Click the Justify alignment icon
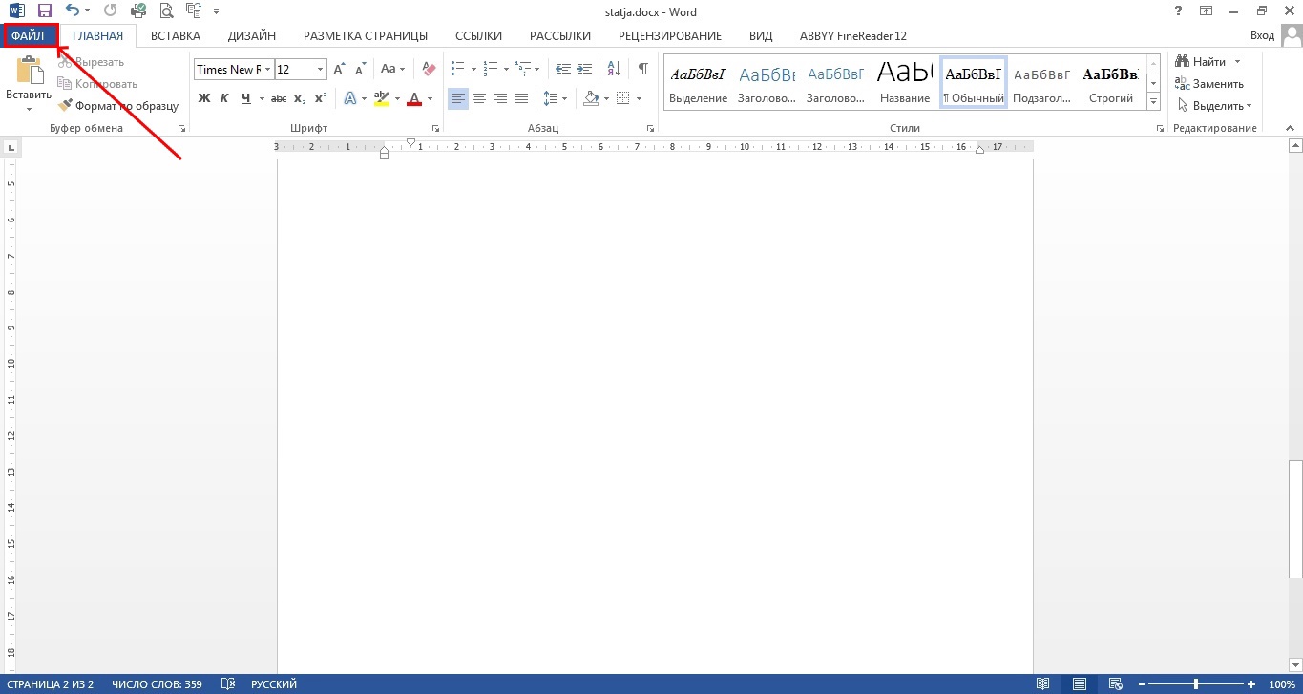 pyautogui.click(x=521, y=98)
